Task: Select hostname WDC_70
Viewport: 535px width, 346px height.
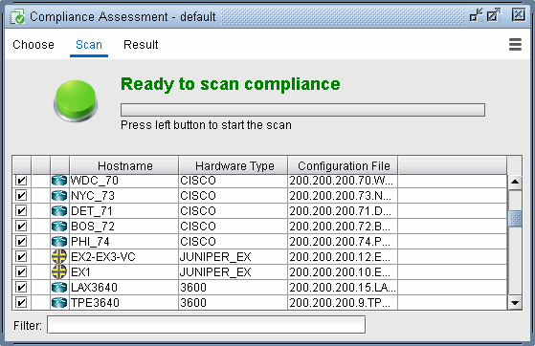Action: coord(94,181)
